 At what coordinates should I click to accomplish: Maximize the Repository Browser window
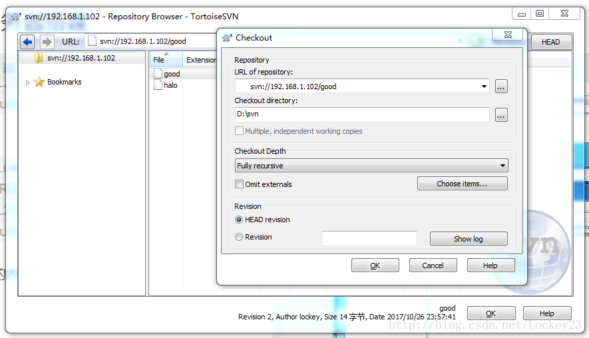539,13
